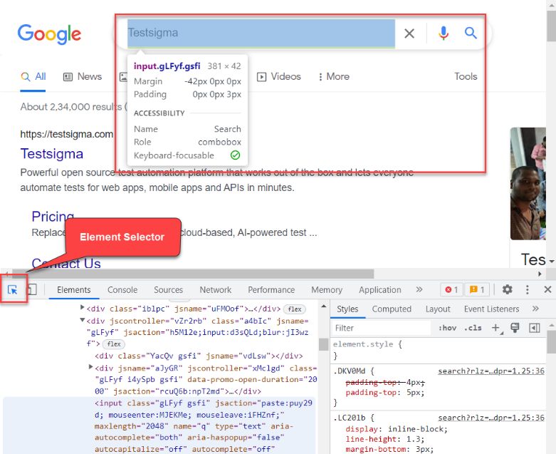
Task: Click the Google search input field
Action: [x=261, y=33]
